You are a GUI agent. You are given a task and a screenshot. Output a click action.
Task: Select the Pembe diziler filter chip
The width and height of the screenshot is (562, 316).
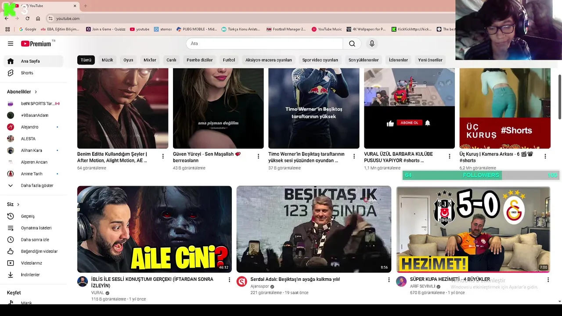click(x=199, y=60)
